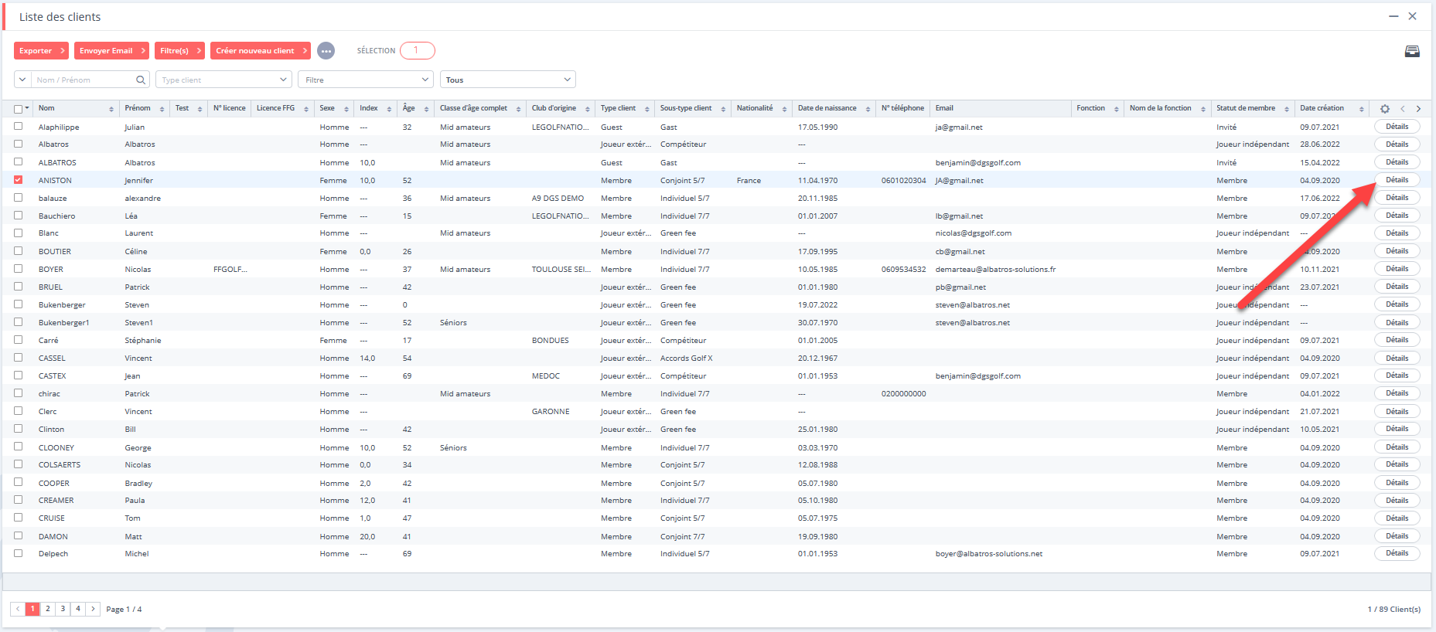Open Détails for Alaphilippe Julian

click(1397, 127)
